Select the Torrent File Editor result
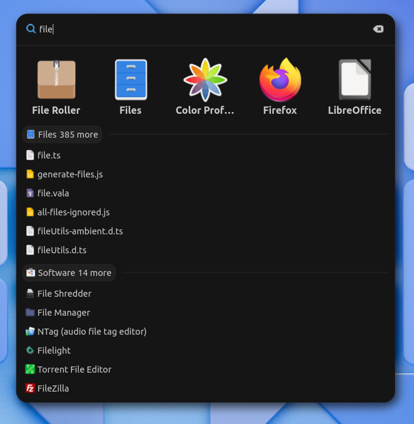 (x=205, y=369)
